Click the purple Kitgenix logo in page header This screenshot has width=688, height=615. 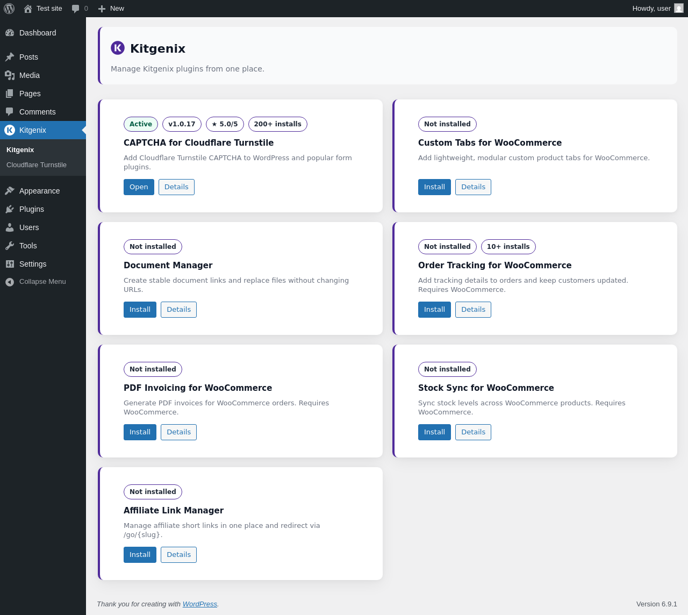click(118, 48)
